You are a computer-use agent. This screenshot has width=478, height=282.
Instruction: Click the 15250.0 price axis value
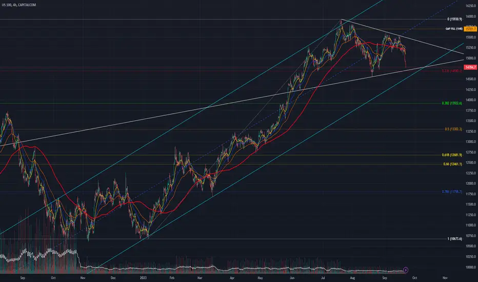point(471,48)
